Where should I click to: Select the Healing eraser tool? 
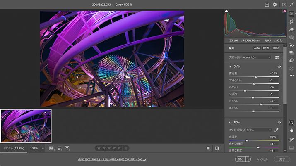(291, 30)
